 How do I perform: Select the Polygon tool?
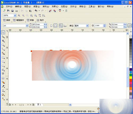tap(3, 66)
